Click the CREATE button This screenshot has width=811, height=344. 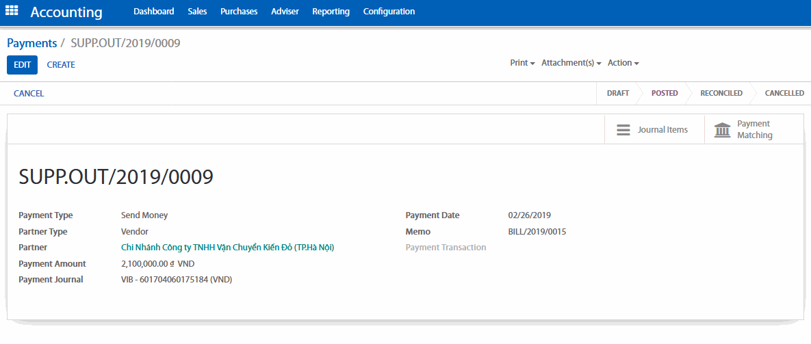[x=61, y=65]
